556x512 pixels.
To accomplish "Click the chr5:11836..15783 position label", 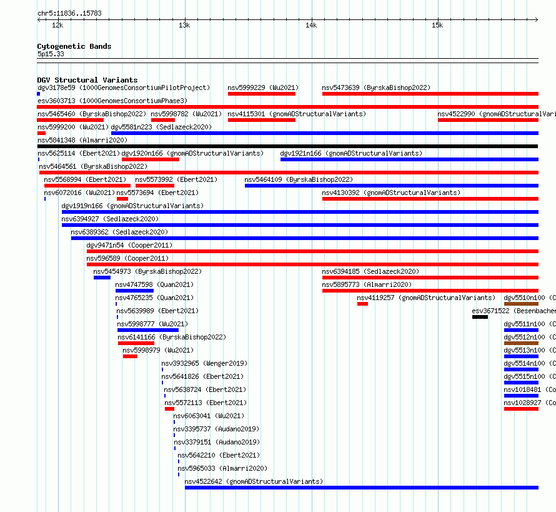I will (69, 13).
